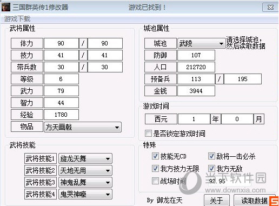Click the 金钱 field showing 3944

[x=196, y=91]
